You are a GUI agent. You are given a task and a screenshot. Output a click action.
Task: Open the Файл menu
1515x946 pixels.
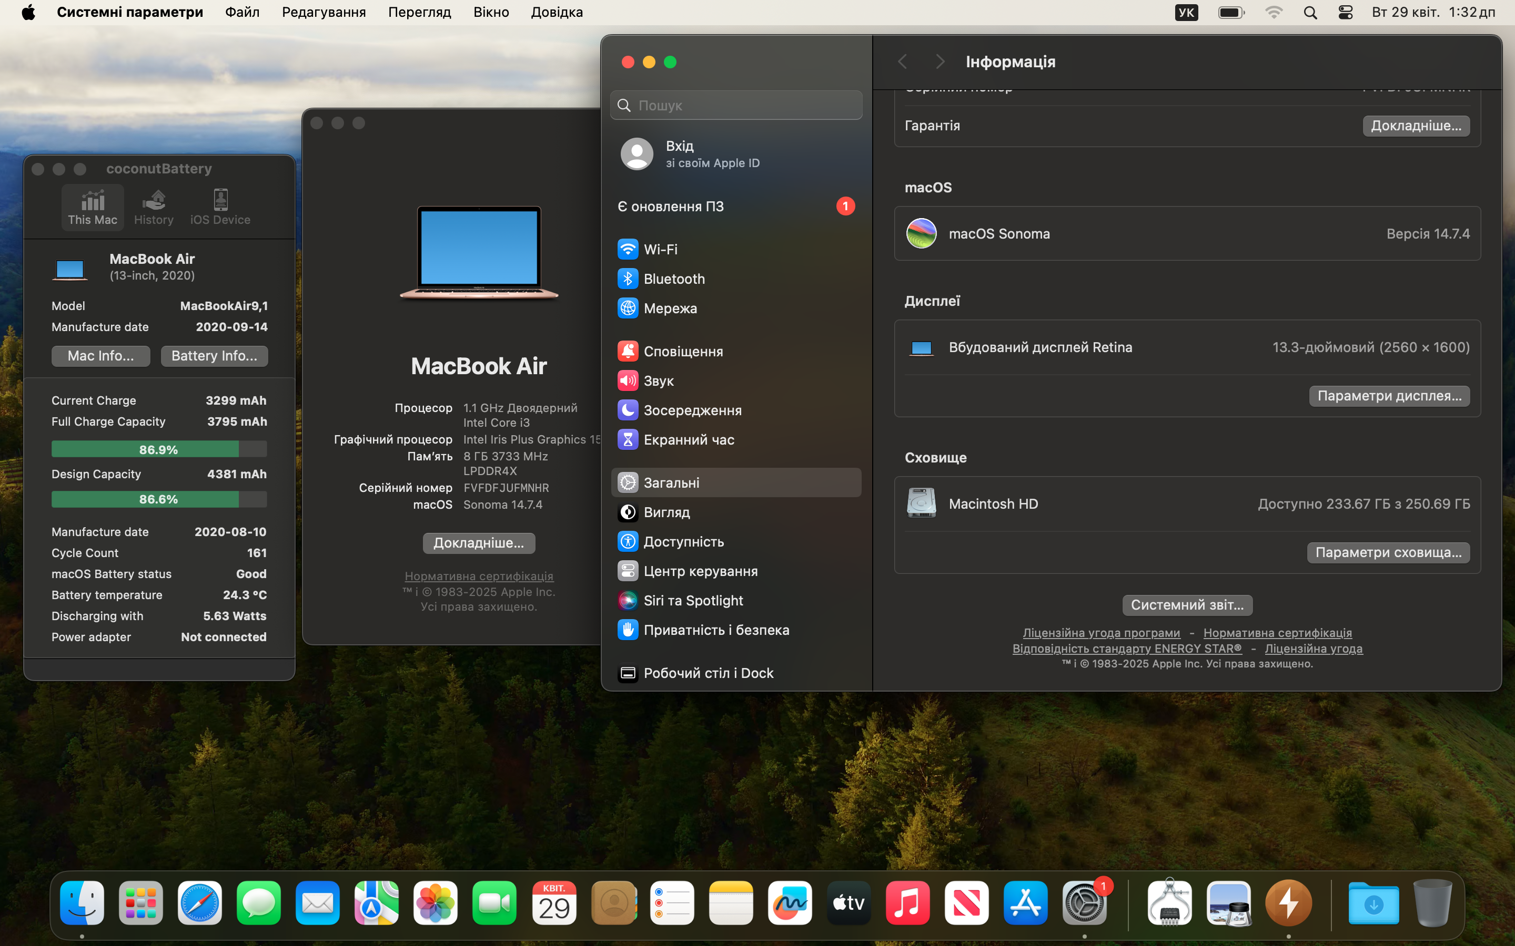pos(243,12)
